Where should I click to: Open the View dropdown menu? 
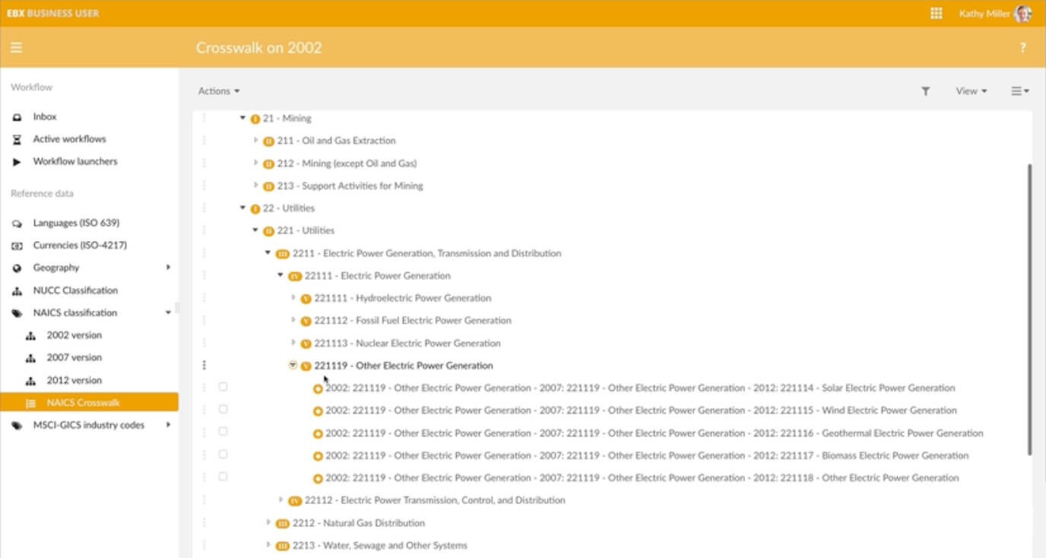972,91
